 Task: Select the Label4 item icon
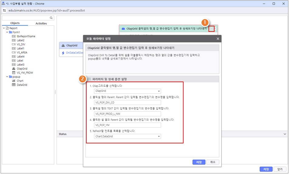tap(14, 56)
